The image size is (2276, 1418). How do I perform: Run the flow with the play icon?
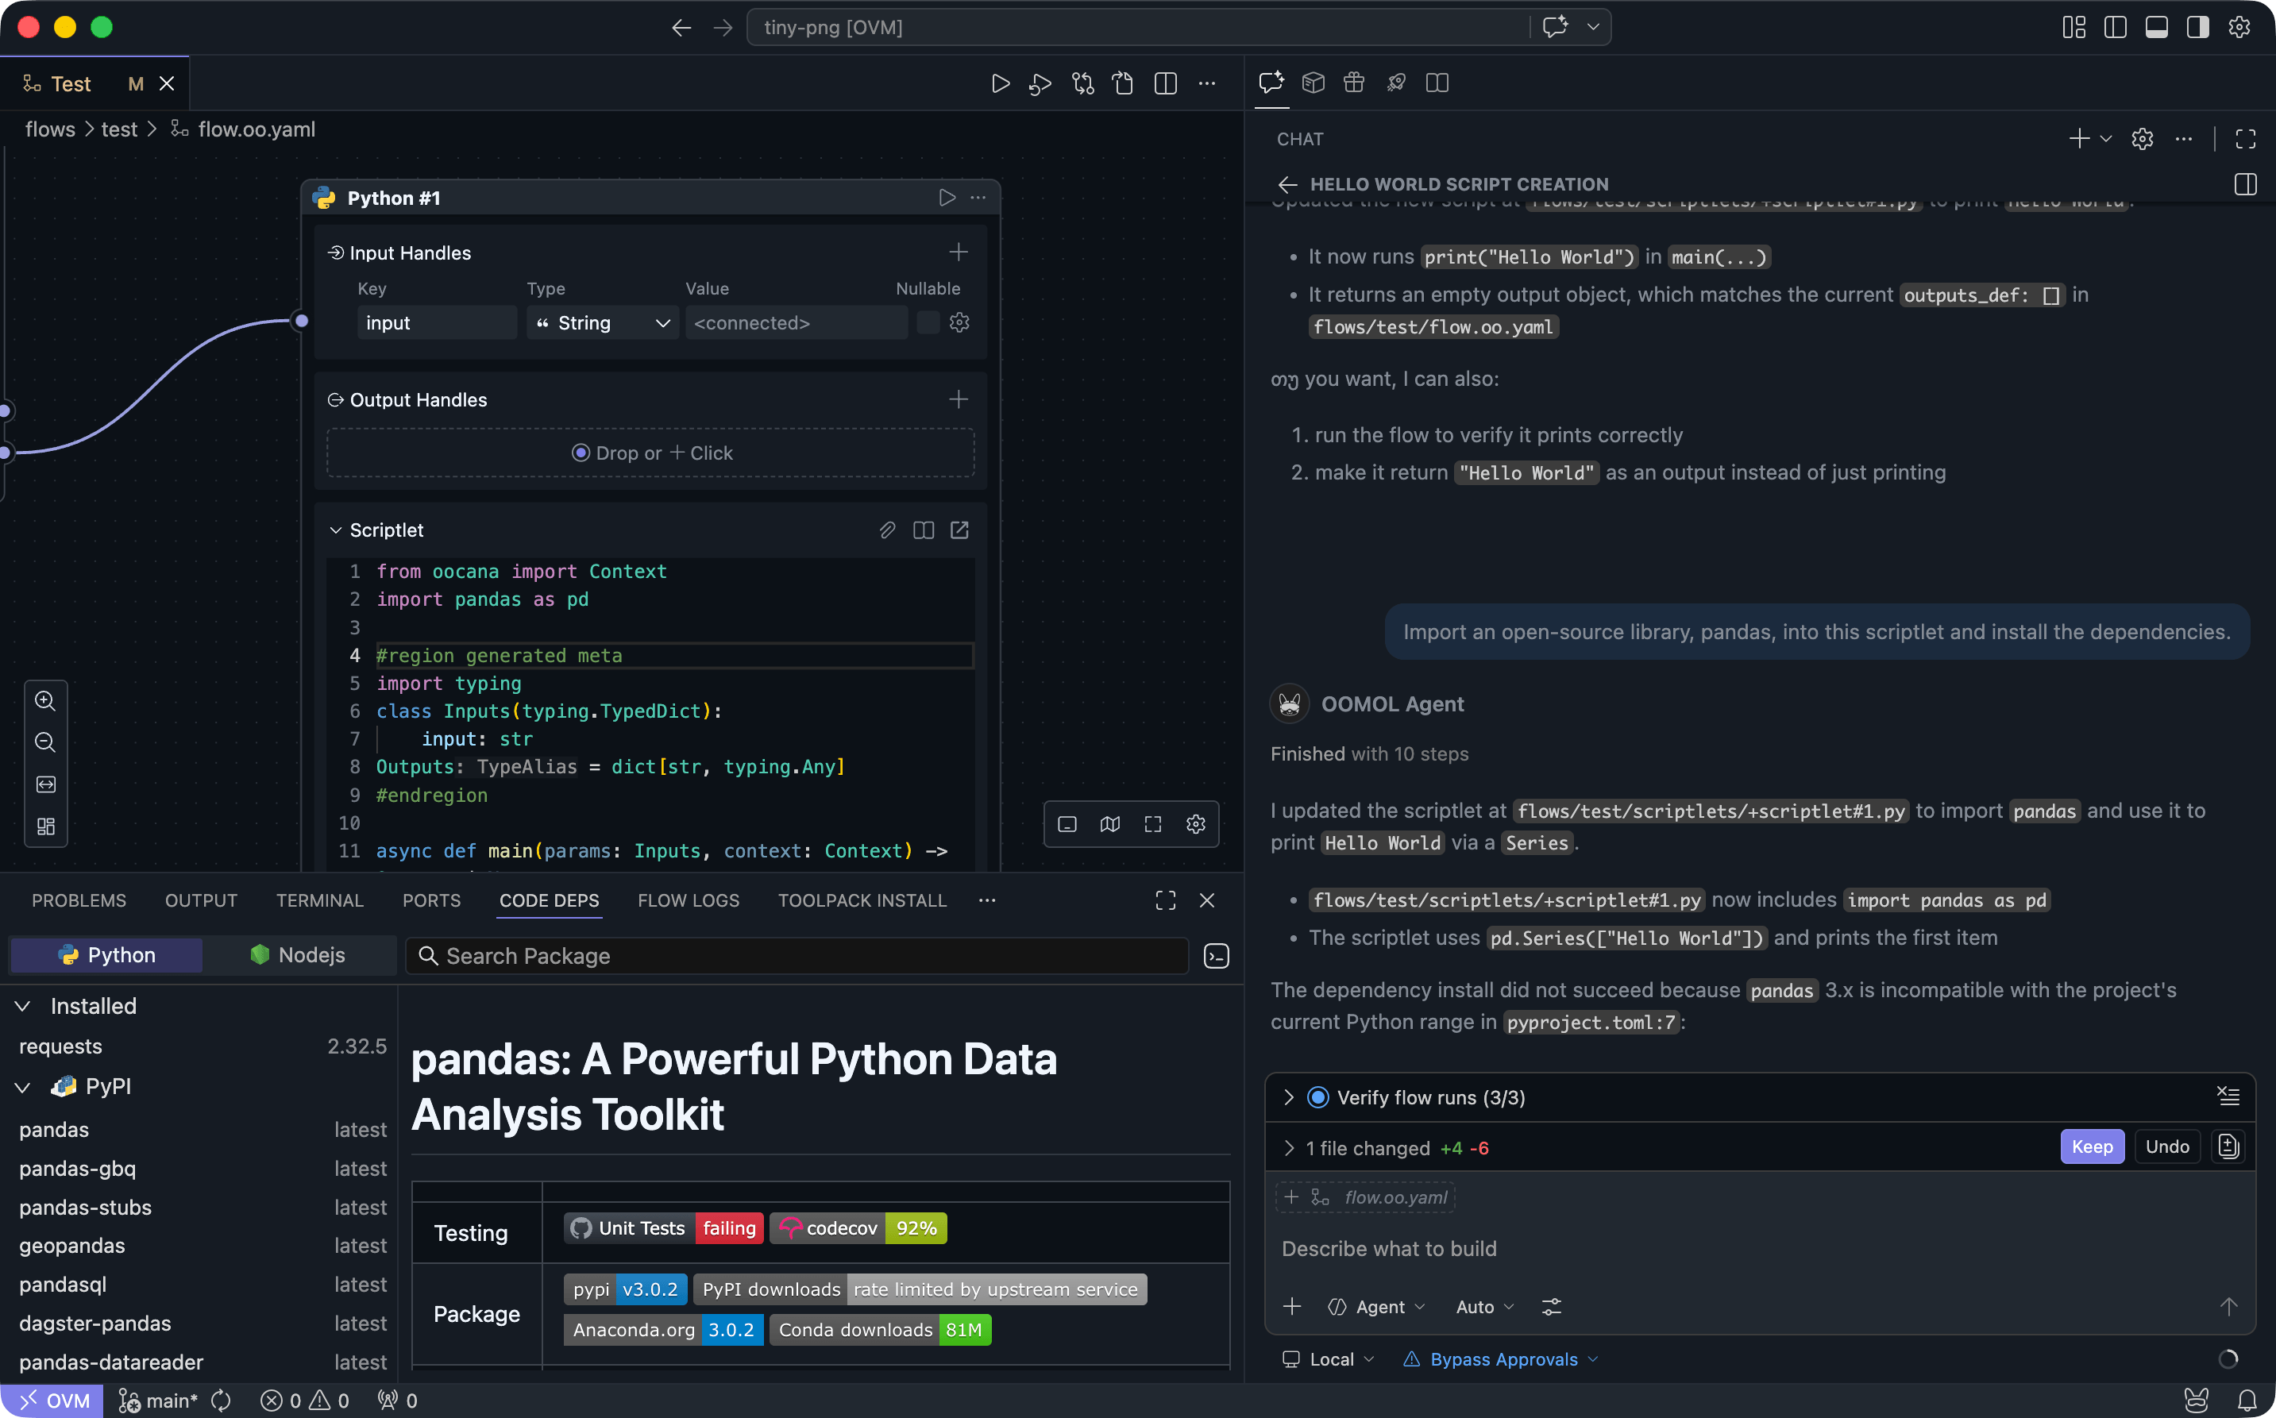(1000, 83)
